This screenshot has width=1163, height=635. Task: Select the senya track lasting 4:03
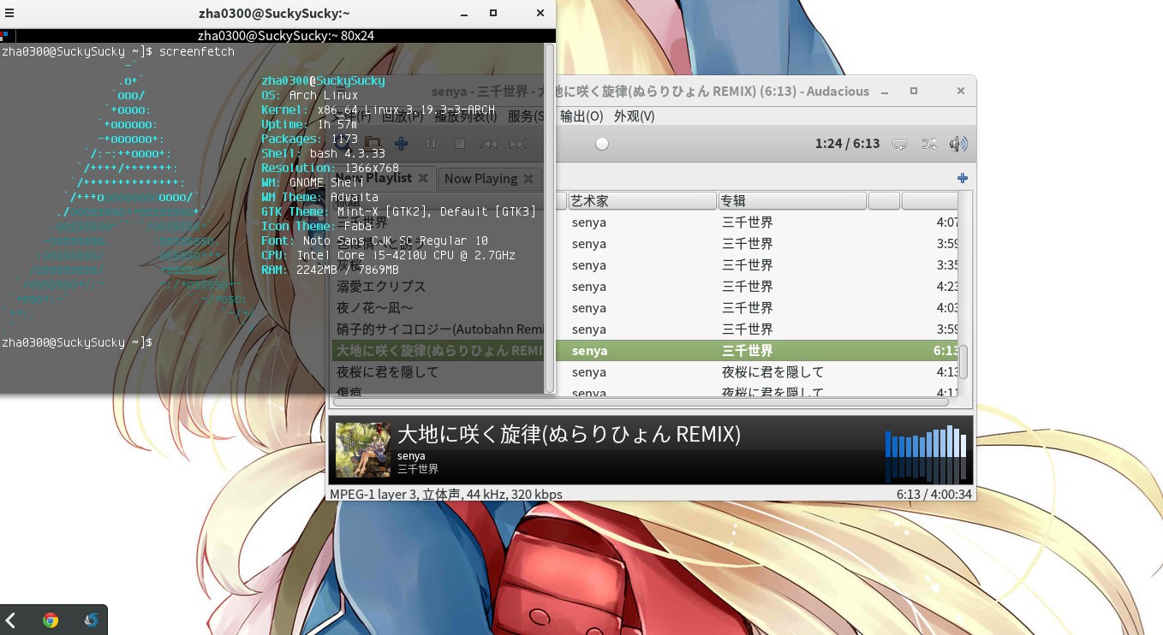(x=588, y=308)
